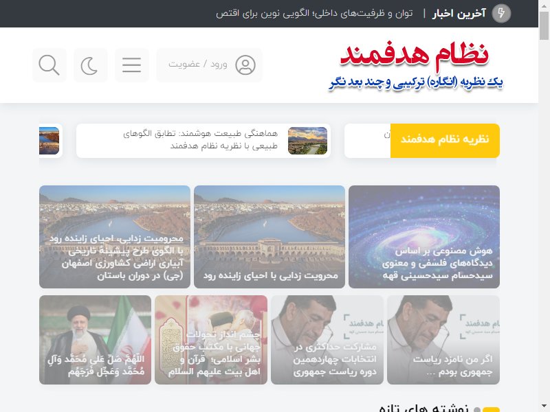Click the vertical page scrollbar thumb
This screenshot has height=412, width=550.
(x=544, y=25)
